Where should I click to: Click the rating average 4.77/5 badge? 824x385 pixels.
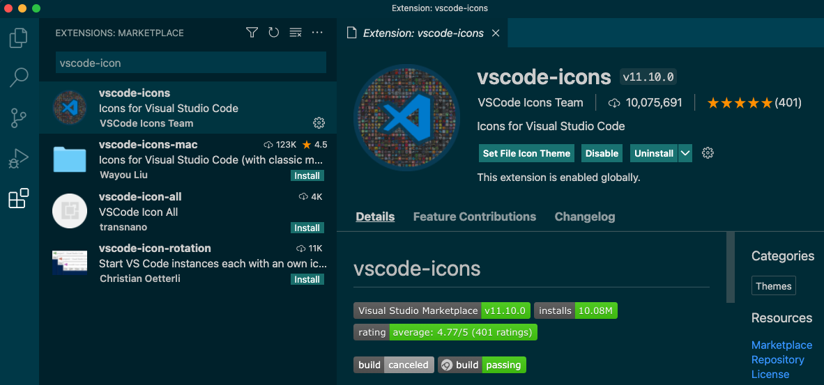(x=445, y=332)
